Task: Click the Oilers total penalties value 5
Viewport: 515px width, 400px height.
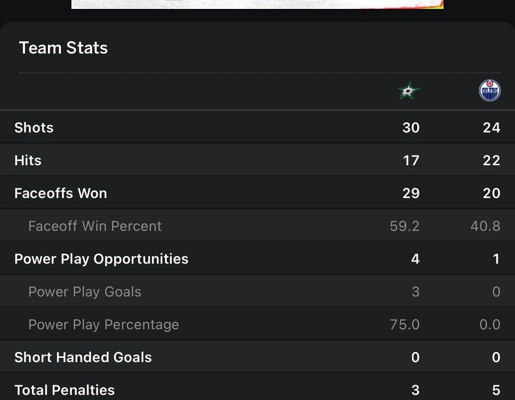Action: [x=496, y=390]
